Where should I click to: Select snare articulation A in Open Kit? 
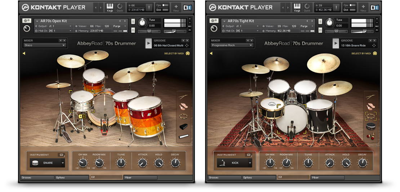click(x=81, y=116)
